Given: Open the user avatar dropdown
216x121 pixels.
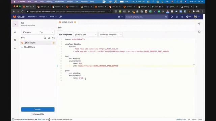Looking at the screenshot, I should point(196,17).
